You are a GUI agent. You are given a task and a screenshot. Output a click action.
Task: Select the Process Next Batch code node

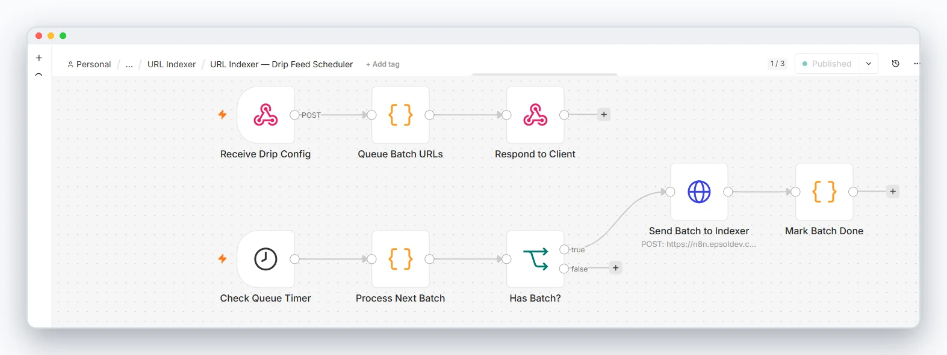(x=400, y=259)
